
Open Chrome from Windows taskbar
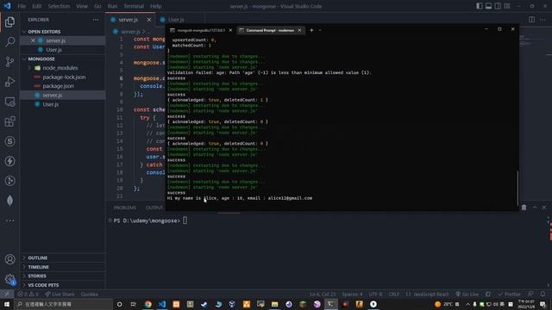point(147,304)
